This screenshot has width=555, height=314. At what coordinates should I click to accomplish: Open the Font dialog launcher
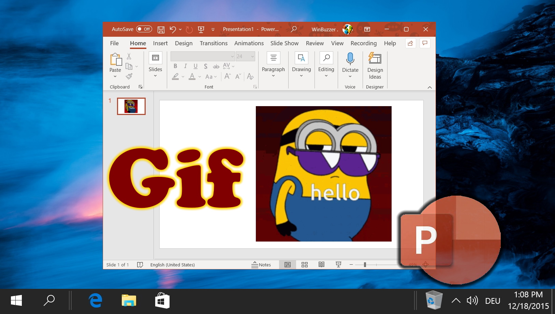(x=255, y=87)
